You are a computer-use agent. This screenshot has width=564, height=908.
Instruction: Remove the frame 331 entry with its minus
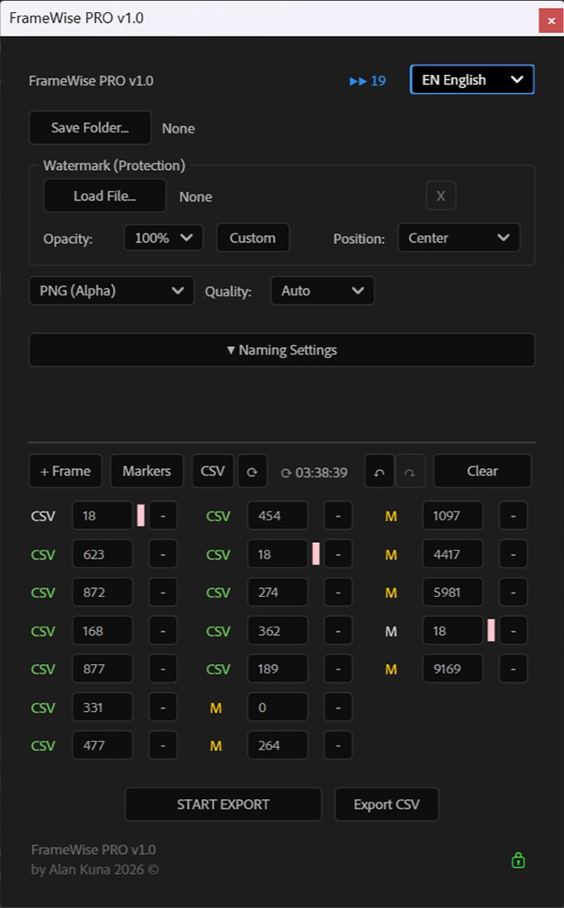[x=163, y=707]
